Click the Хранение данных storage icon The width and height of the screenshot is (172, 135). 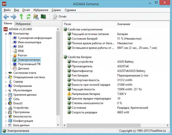(10, 95)
